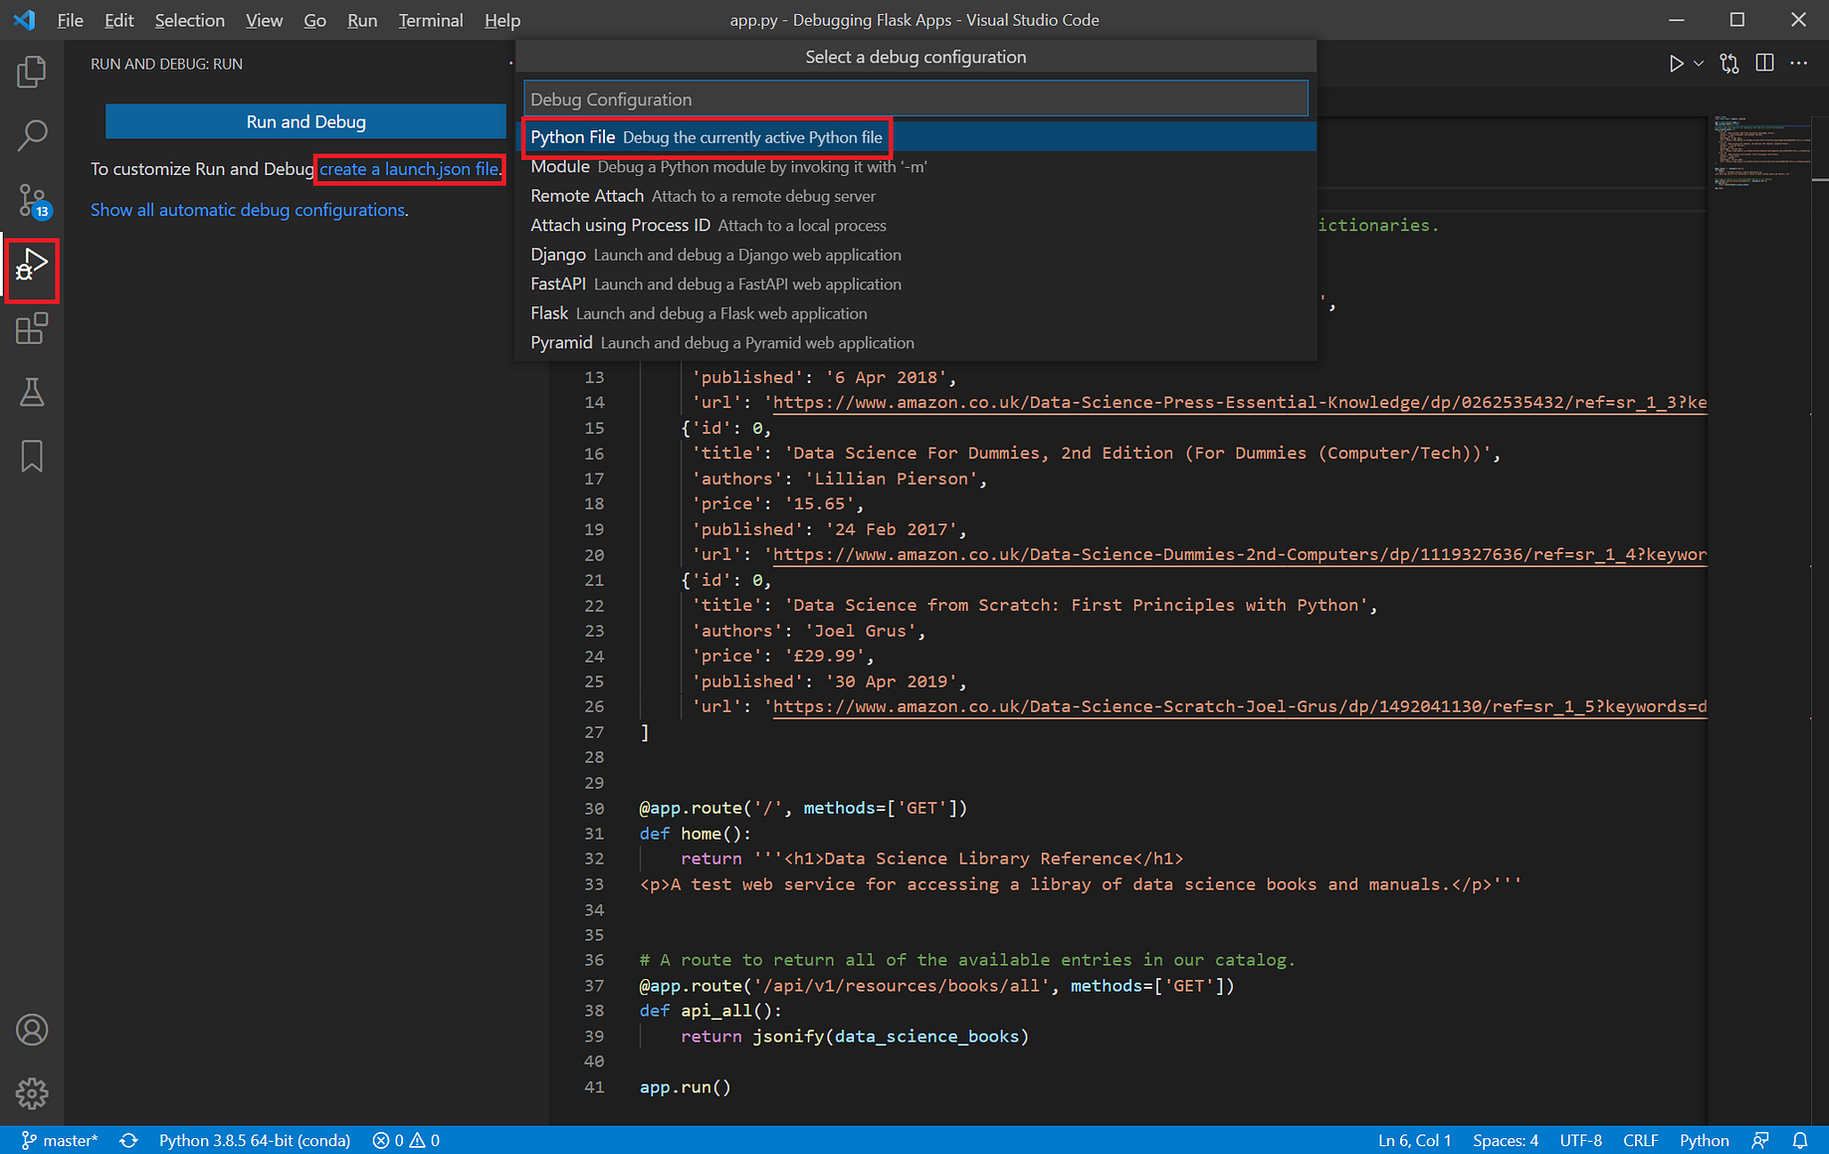The height and width of the screenshot is (1154, 1829).
Task: Open errors and warnings count
Action: click(406, 1140)
